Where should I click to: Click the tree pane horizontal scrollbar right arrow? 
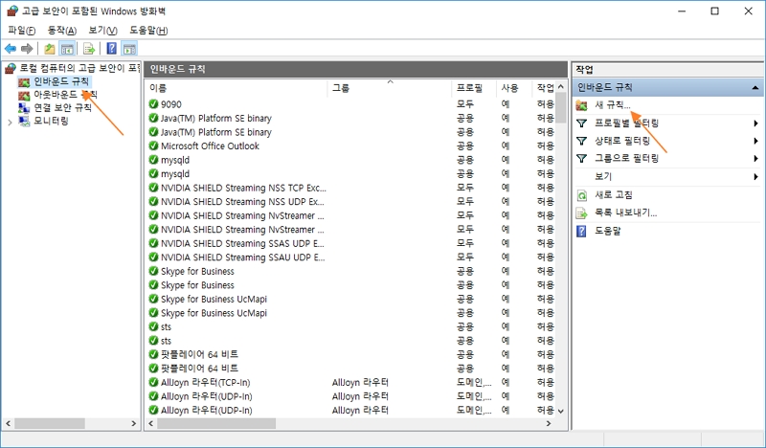[134, 423]
